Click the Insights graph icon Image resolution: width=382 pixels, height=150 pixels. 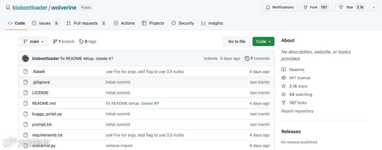click(x=204, y=23)
